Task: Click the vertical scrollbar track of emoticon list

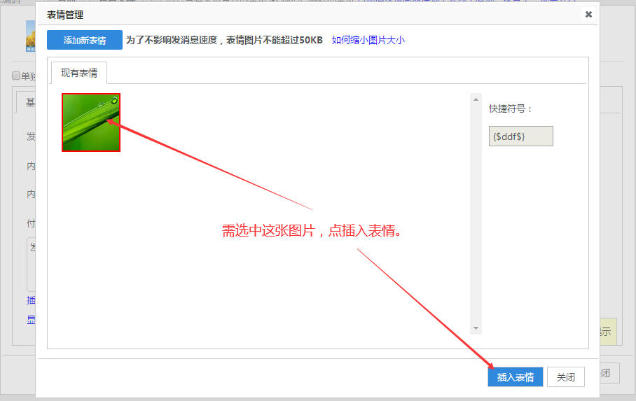Action: tap(476, 210)
